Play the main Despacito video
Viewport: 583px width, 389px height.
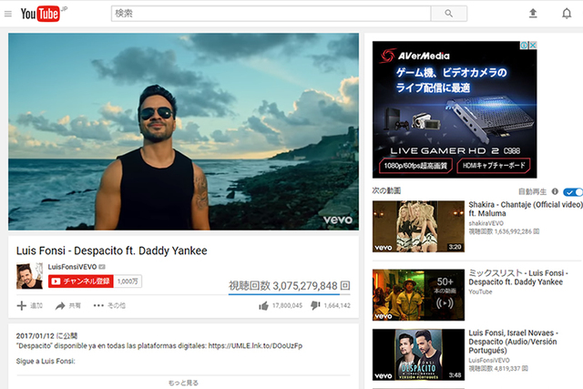(x=184, y=132)
